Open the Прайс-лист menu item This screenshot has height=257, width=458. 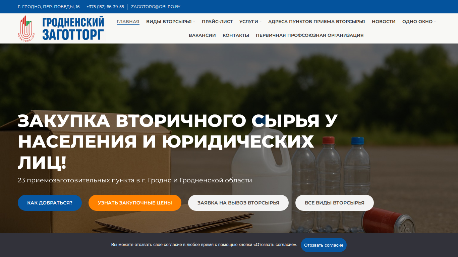pyautogui.click(x=217, y=21)
